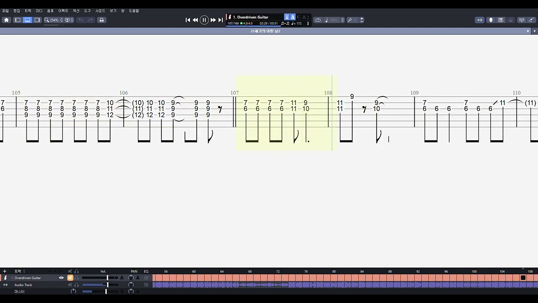This screenshot has width=538, height=303.
Task: Rewind to the previous bar
Action: (x=195, y=20)
